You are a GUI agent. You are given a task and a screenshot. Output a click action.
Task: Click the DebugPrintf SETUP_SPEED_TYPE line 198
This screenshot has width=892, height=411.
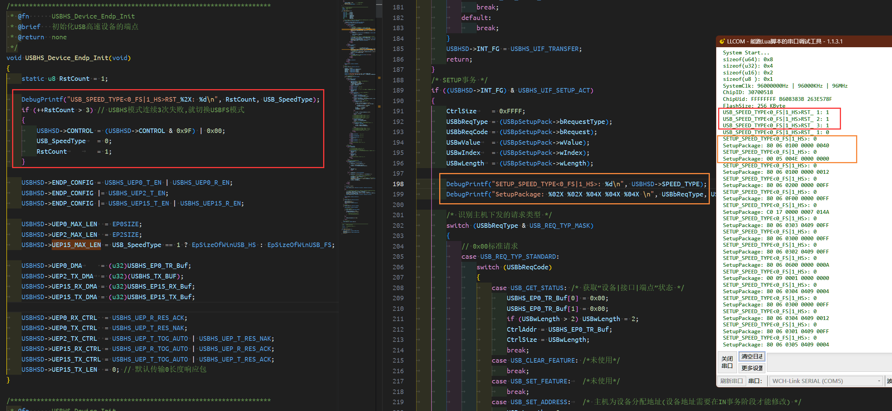click(576, 184)
